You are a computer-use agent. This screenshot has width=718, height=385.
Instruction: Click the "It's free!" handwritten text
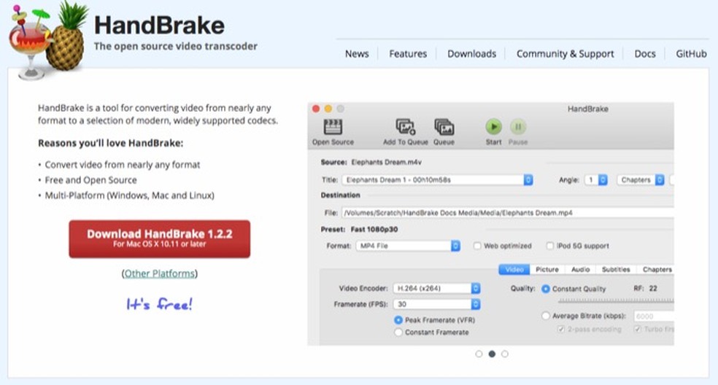(x=159, y=304)
